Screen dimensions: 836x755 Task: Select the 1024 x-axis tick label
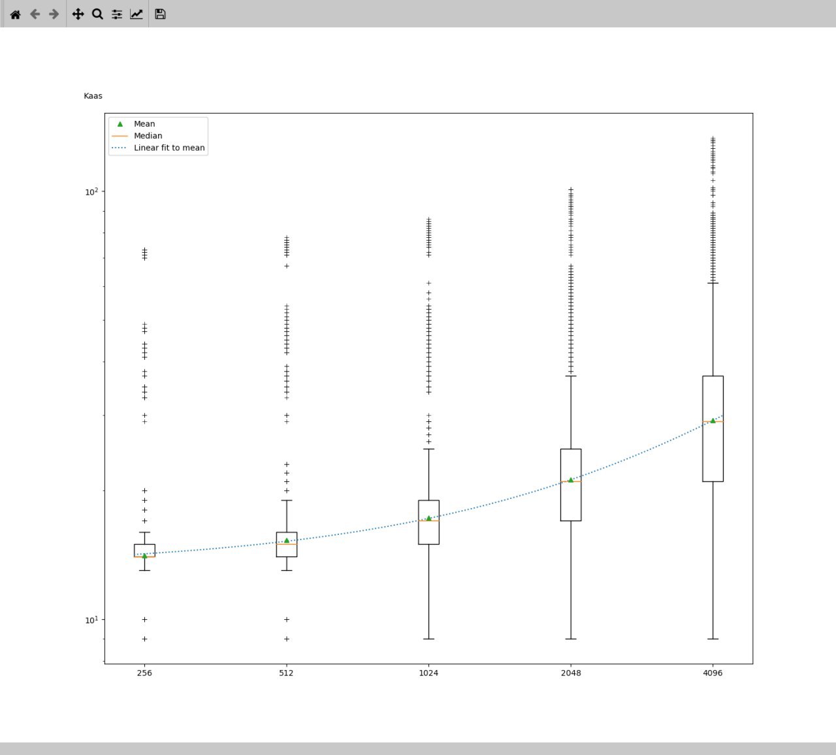click(x=428, y=673)
